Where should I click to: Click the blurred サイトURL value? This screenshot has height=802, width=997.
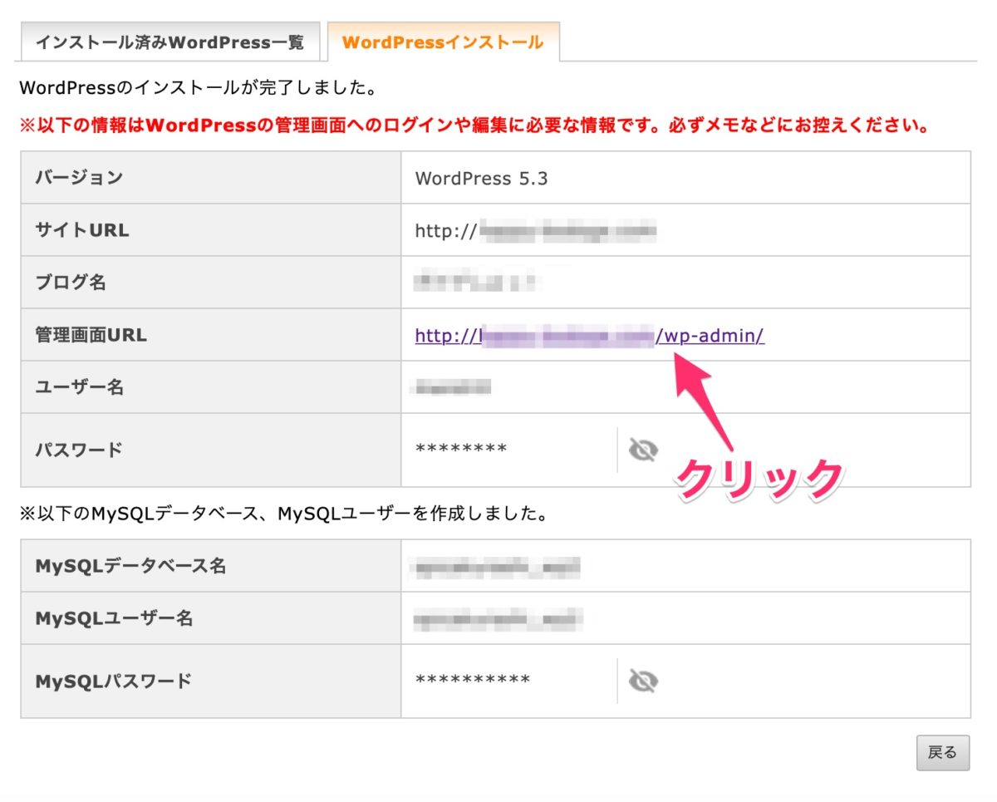coord(537,231)
